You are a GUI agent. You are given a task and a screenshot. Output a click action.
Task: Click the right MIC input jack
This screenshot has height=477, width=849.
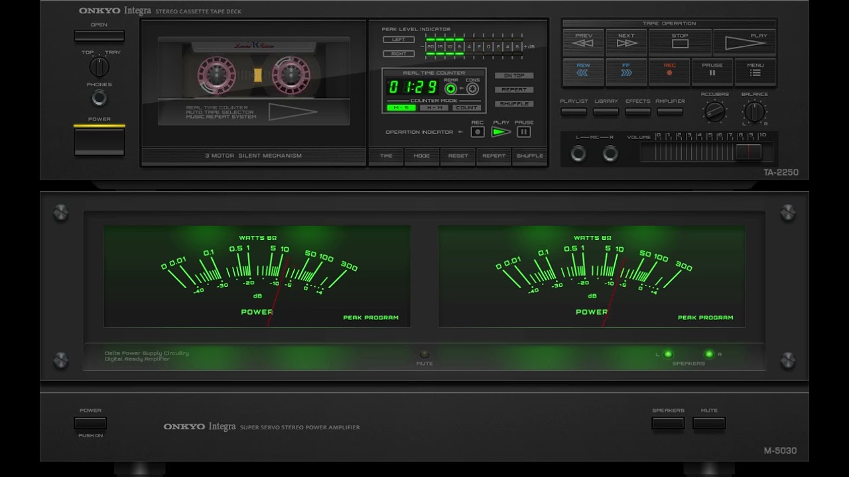(610, 154)
